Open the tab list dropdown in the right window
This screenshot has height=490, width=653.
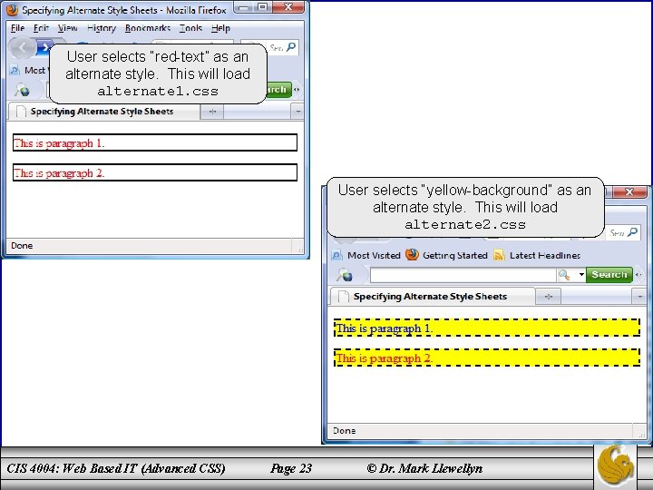click(639, 297)
